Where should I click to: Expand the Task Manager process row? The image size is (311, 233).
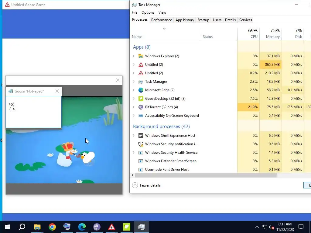click(134, 82)
